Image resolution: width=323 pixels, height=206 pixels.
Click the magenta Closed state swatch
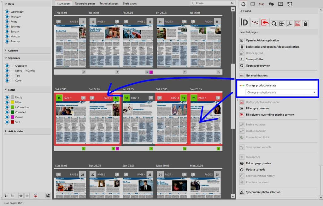pos(12,117)
